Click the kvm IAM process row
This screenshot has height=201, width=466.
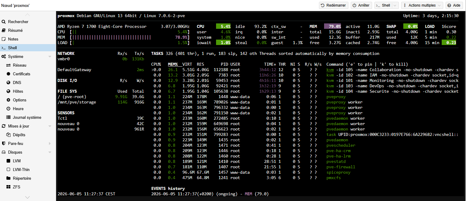click(x=305, y=75)
